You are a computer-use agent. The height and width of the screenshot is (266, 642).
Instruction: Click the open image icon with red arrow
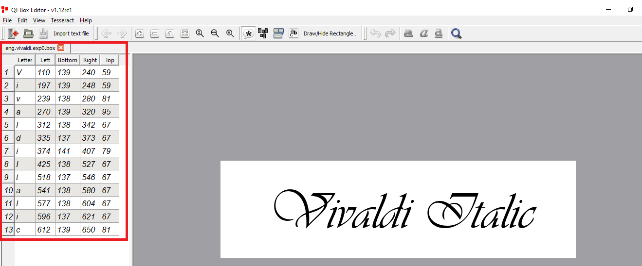[13, 33]
